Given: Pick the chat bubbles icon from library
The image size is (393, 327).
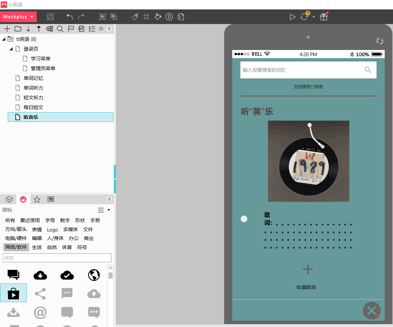Looking at the screenshot, I should (x=13, y=275).
